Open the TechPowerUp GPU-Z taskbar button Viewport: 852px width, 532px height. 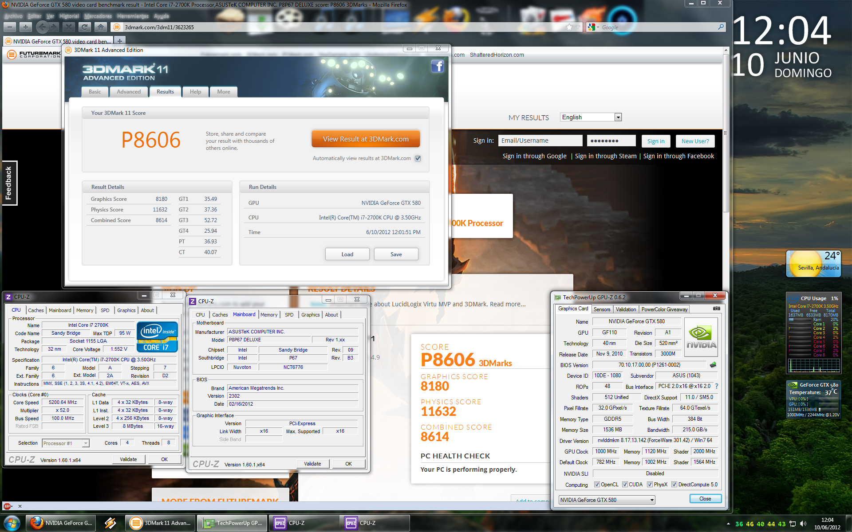coord(233,523)
